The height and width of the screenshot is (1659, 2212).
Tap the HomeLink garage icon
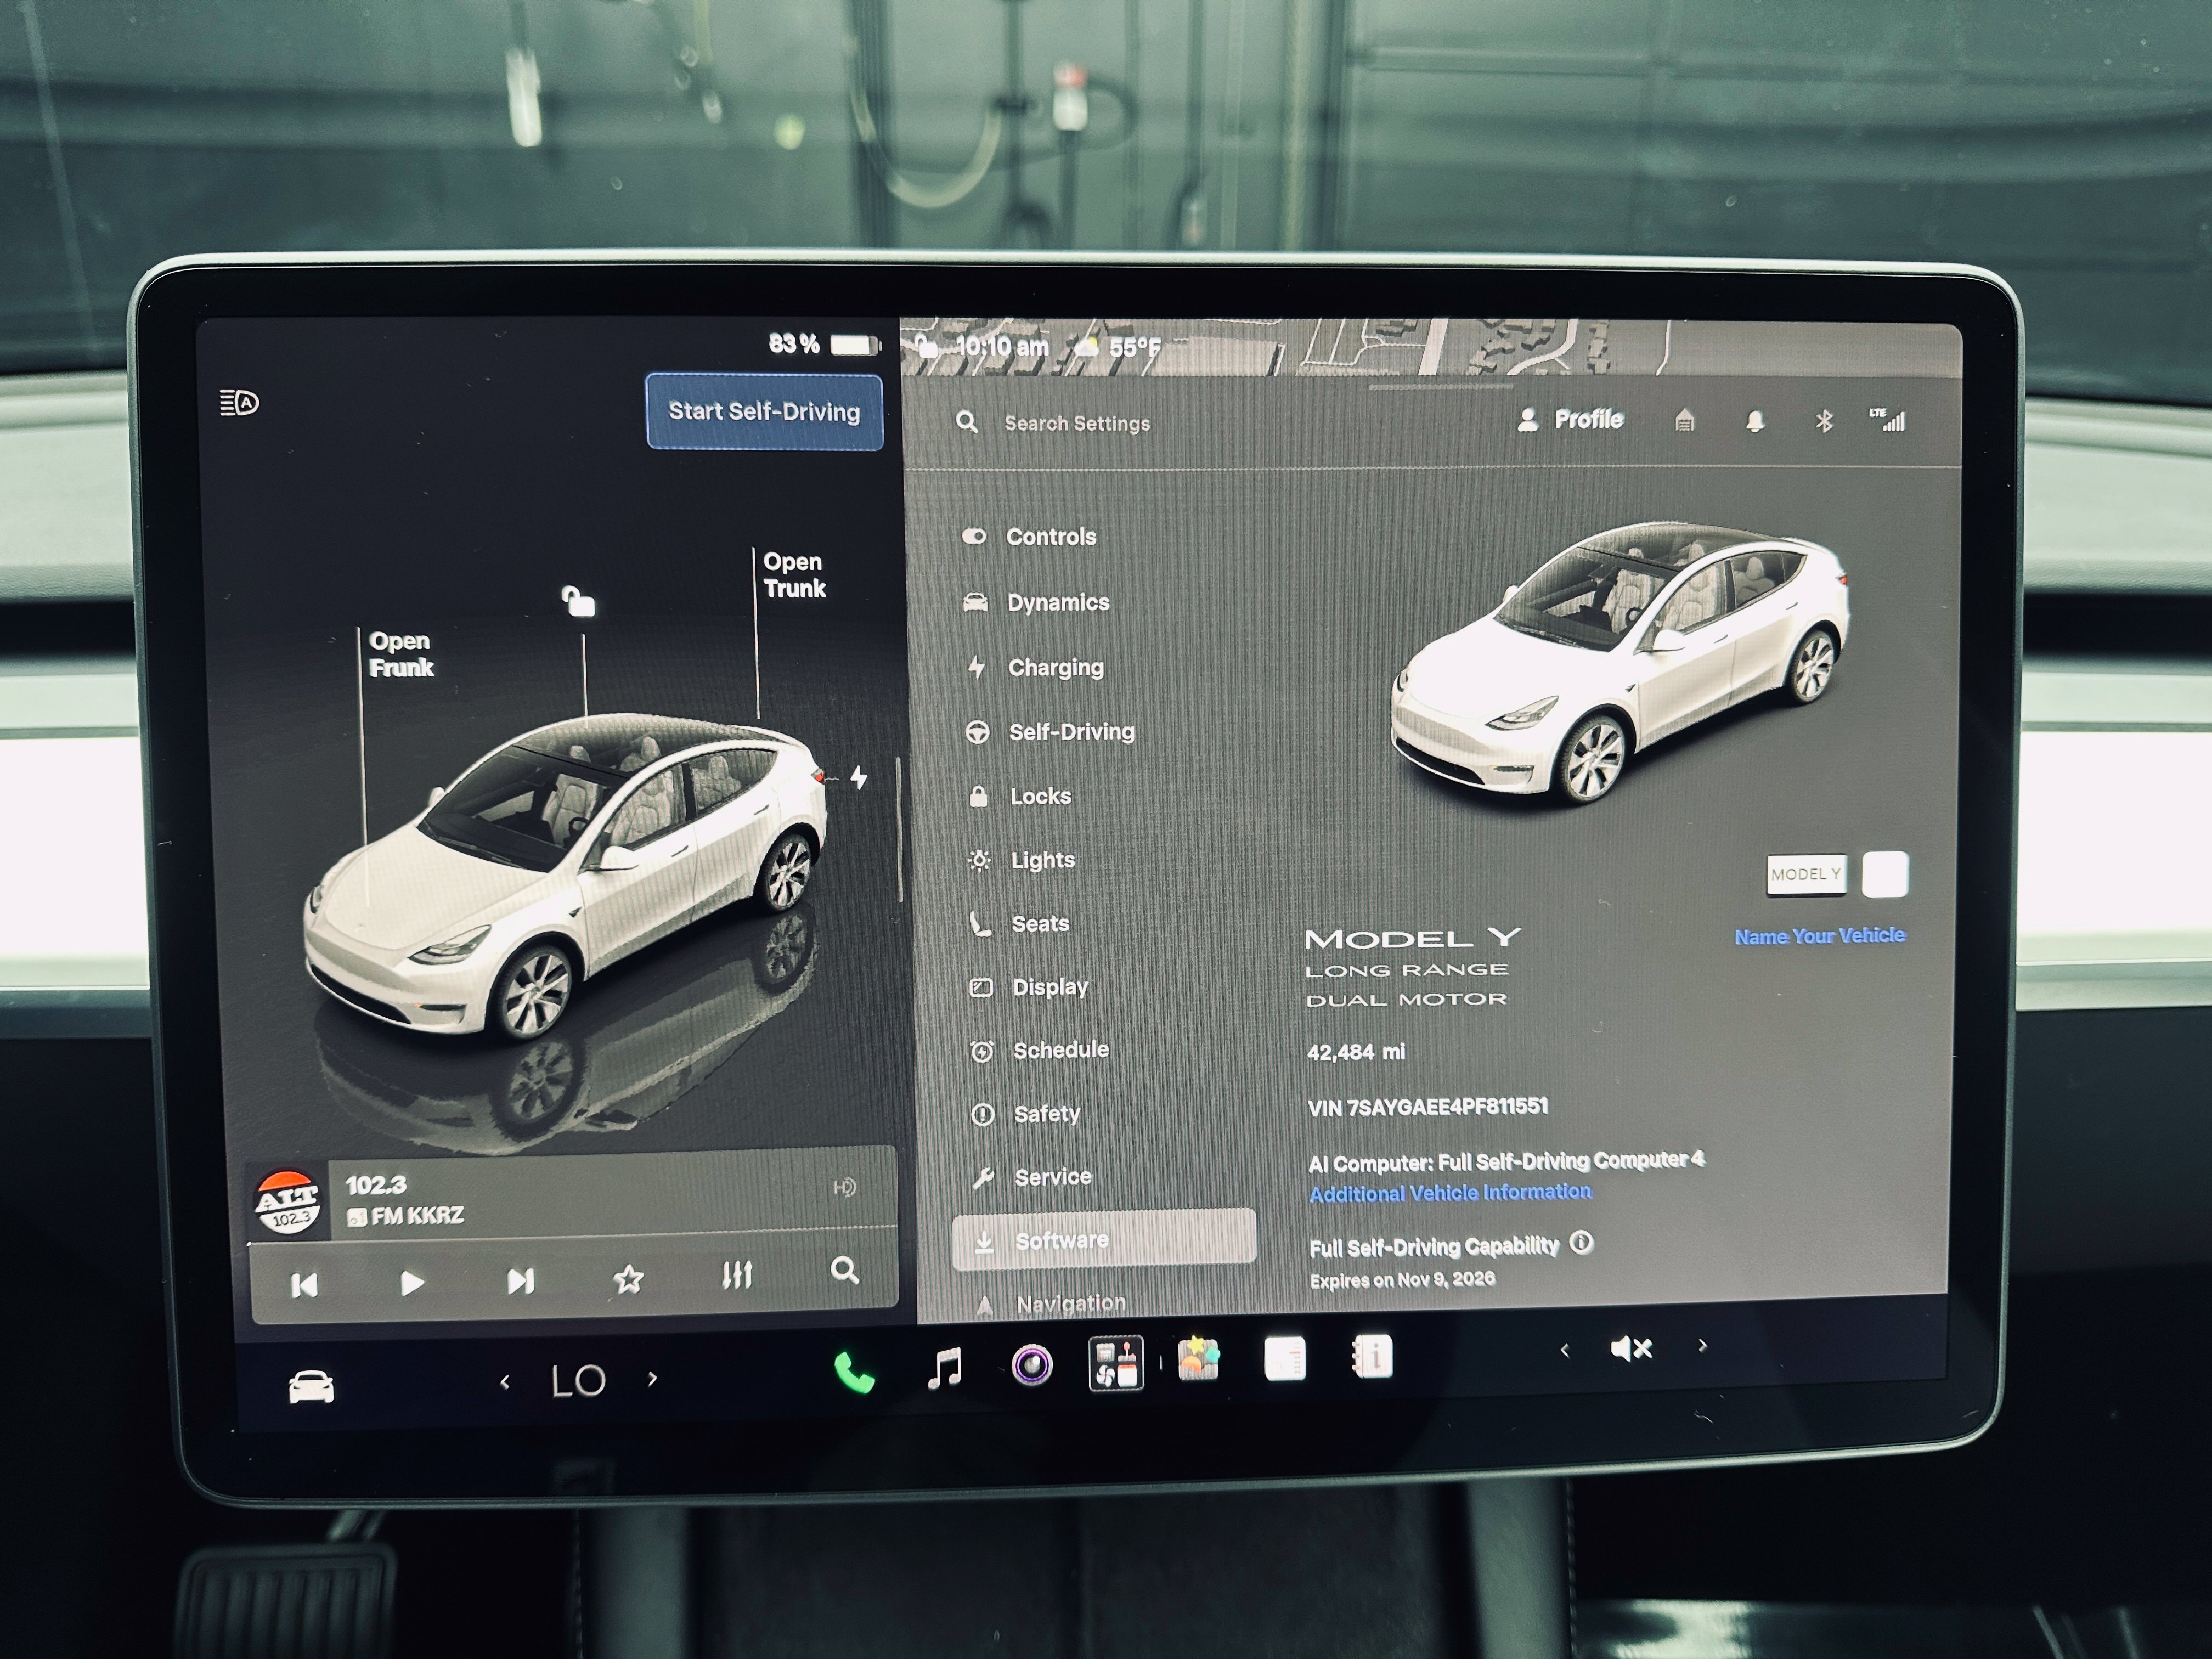tap(1685, 421)
